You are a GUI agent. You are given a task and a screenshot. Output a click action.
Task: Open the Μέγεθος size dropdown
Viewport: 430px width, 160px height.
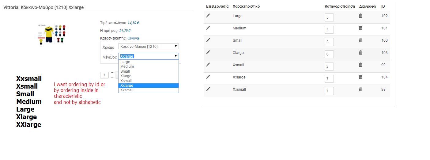(148, 56)
